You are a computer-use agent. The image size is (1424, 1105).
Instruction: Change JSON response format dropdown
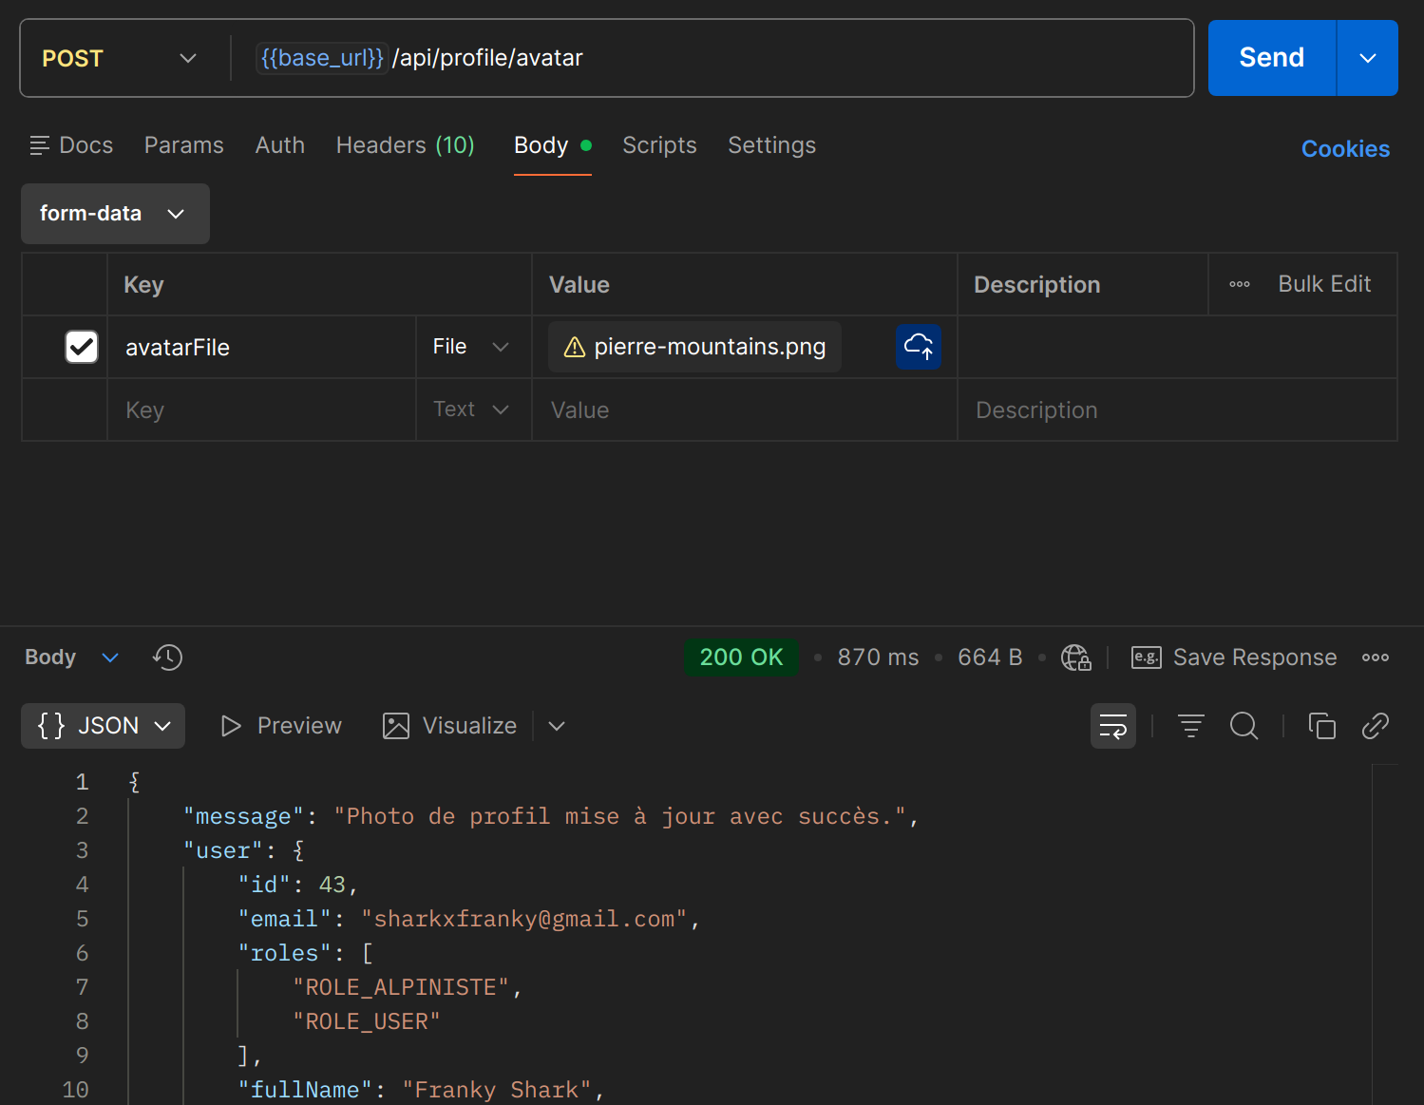tap(103, 726)
